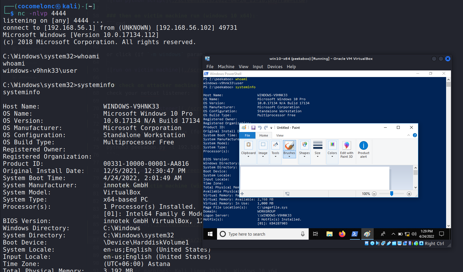Viewport: 463px width, 272px height.
Task: Click the VirtualBox window icon in title bar
Action: point(207,59)
